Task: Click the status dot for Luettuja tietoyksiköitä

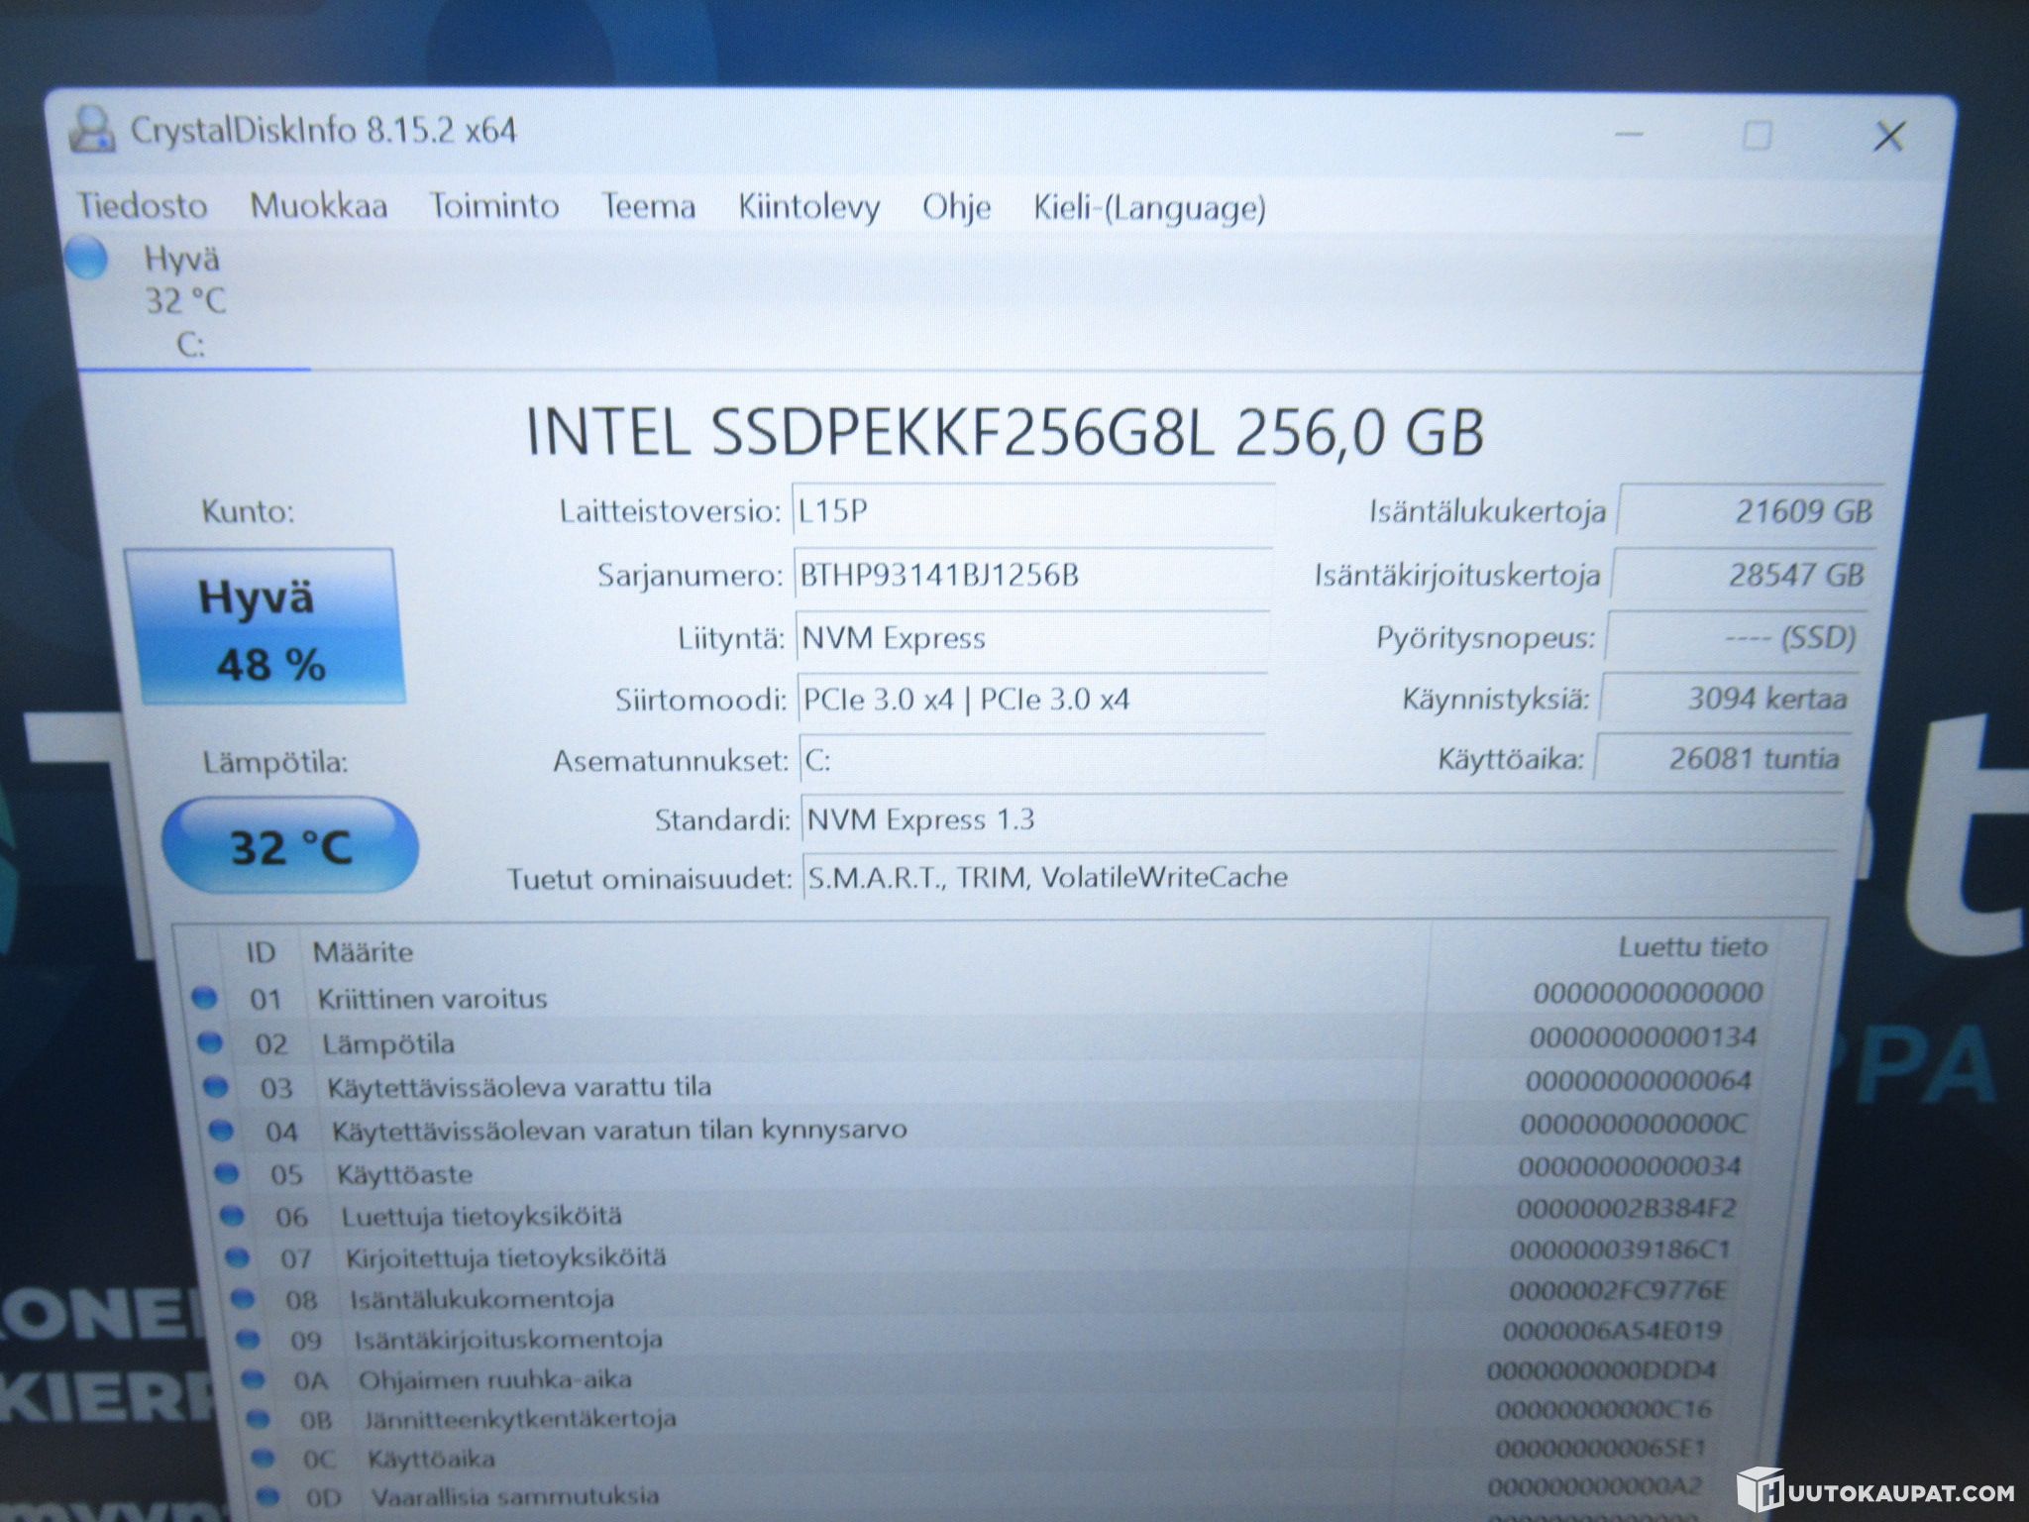Action: (x=232, y=1215)
